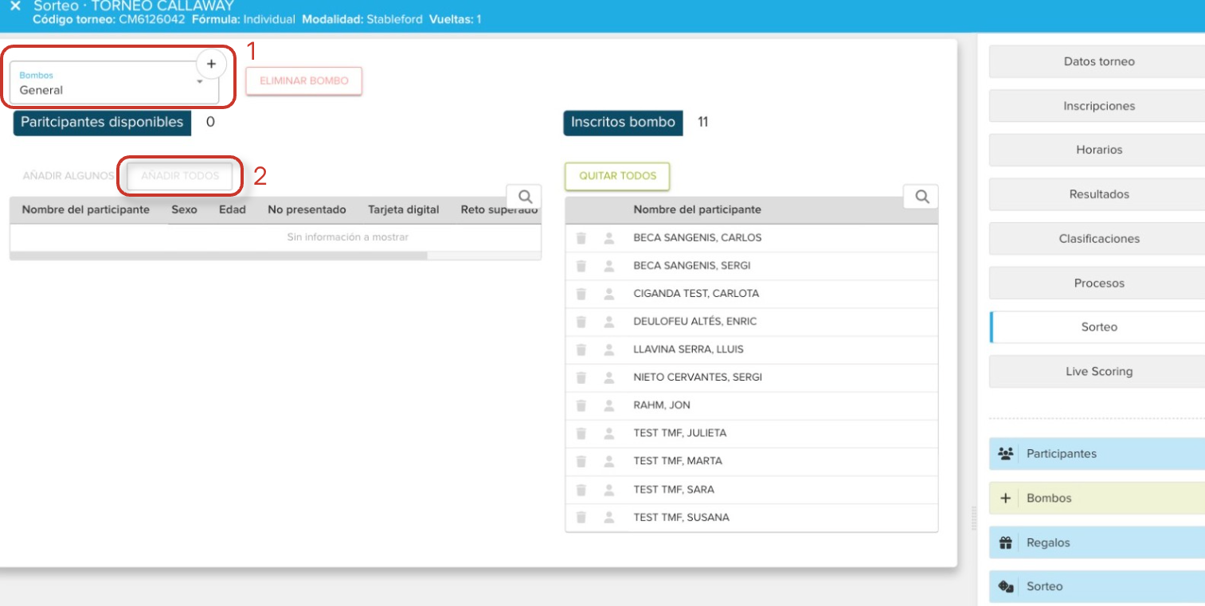Expand the Participantes panel
The image size is (1205, 606).
tap(1097, 454)
